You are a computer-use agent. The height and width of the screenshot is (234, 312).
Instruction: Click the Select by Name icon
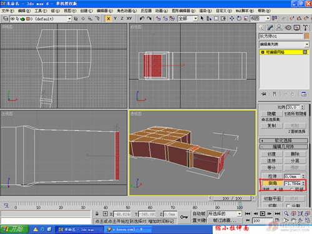click(209, 19)
